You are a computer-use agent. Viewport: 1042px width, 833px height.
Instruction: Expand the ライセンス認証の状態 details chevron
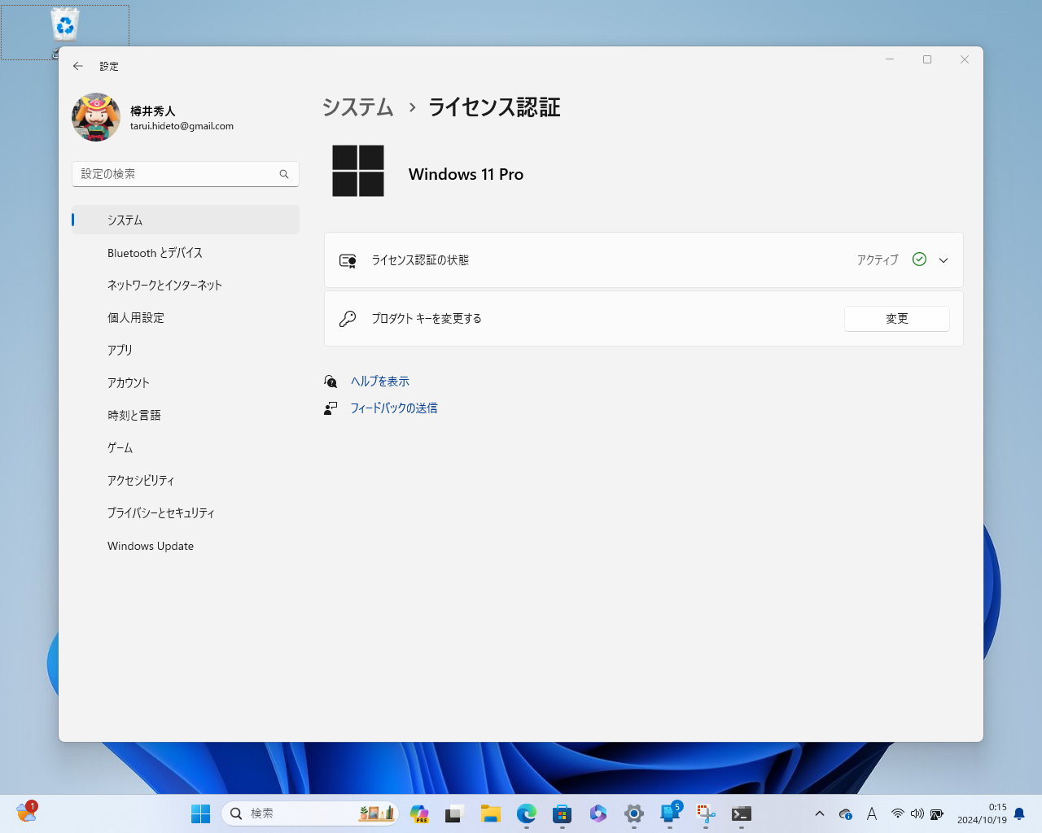(943, 259)
